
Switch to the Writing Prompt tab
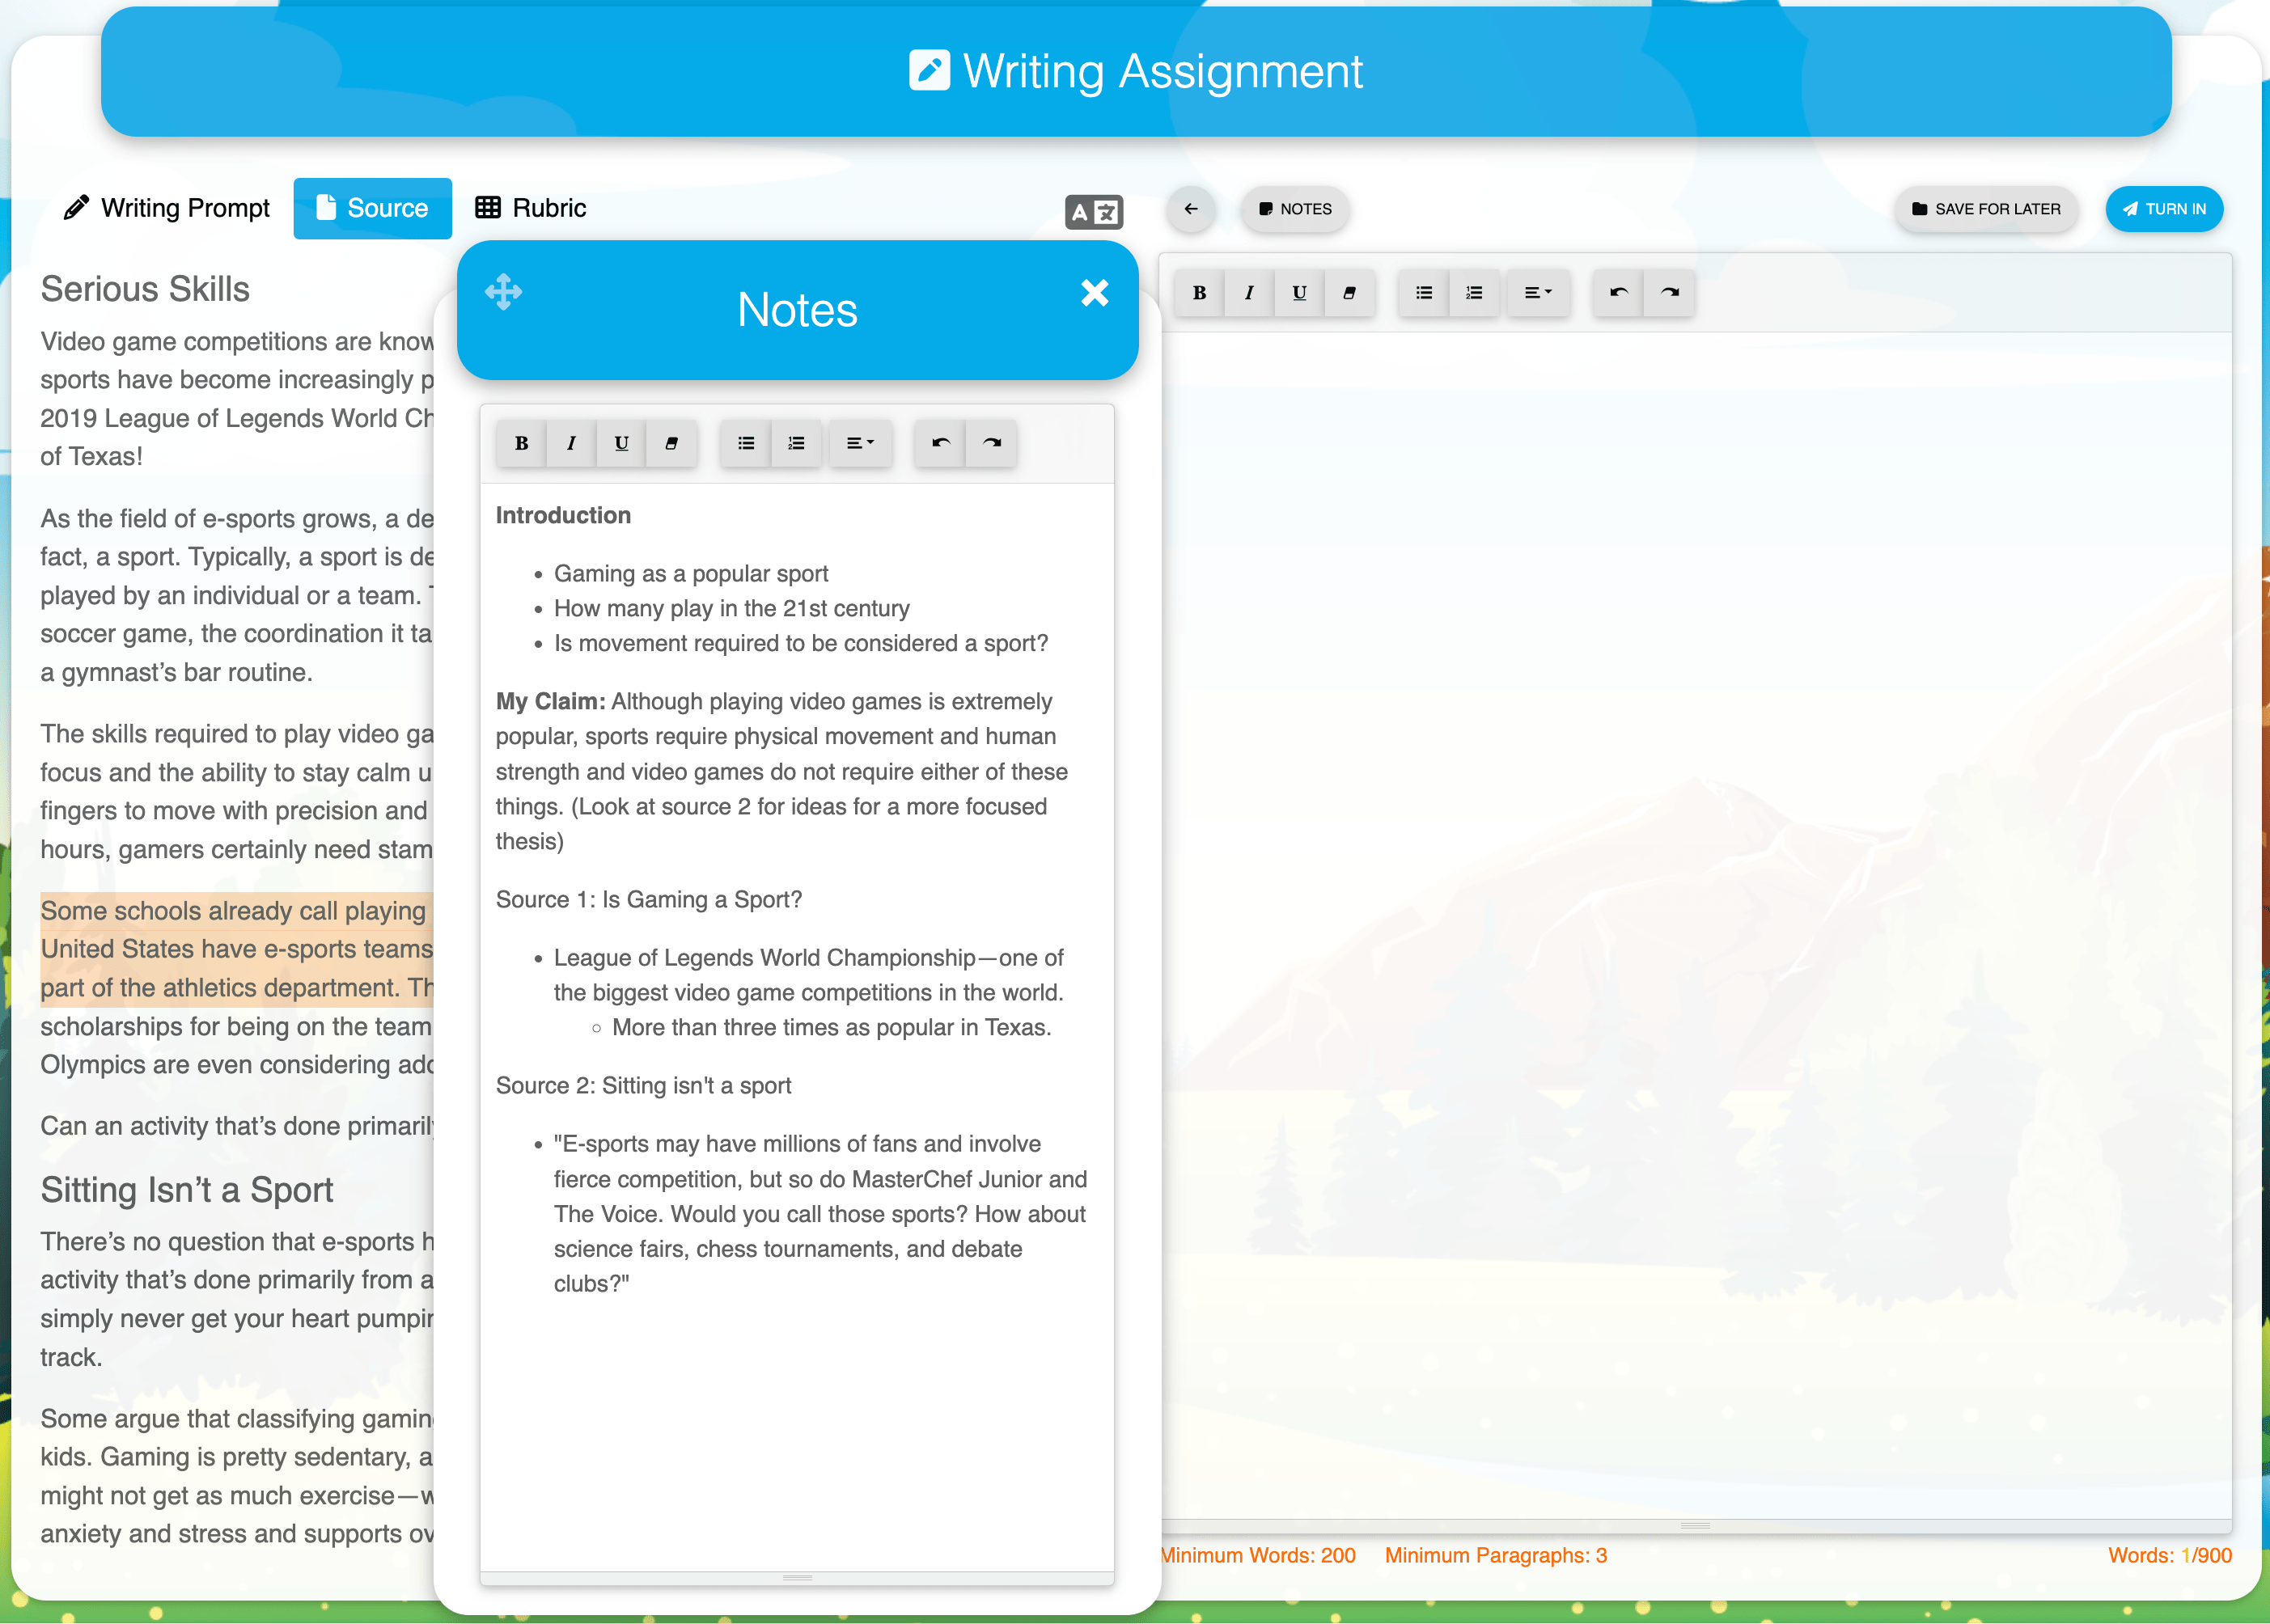166,208
